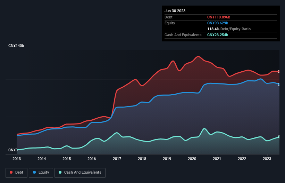Click the 118.4% Debt/Equity Ratio text
Viewport: 285px width, 183px height.
pos(229,29)
